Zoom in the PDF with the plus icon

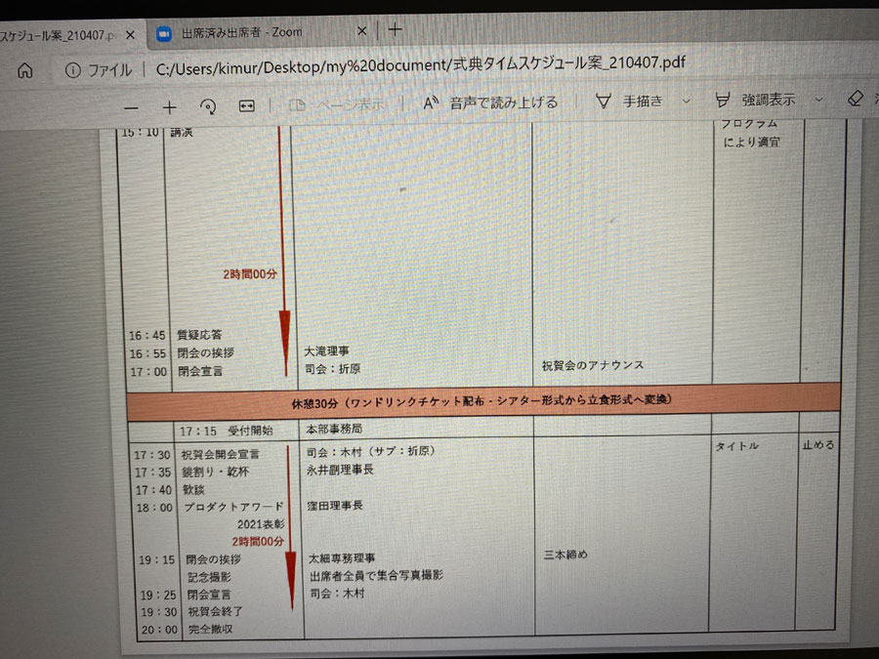169,107
